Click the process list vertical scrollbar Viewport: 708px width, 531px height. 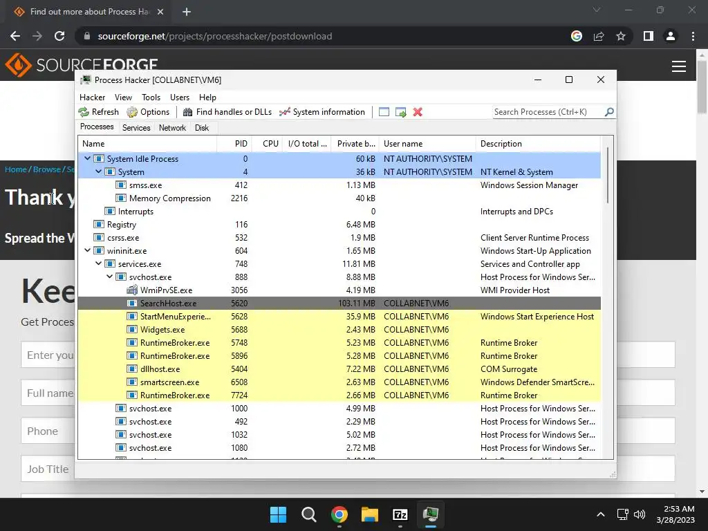tap(607, 175)
